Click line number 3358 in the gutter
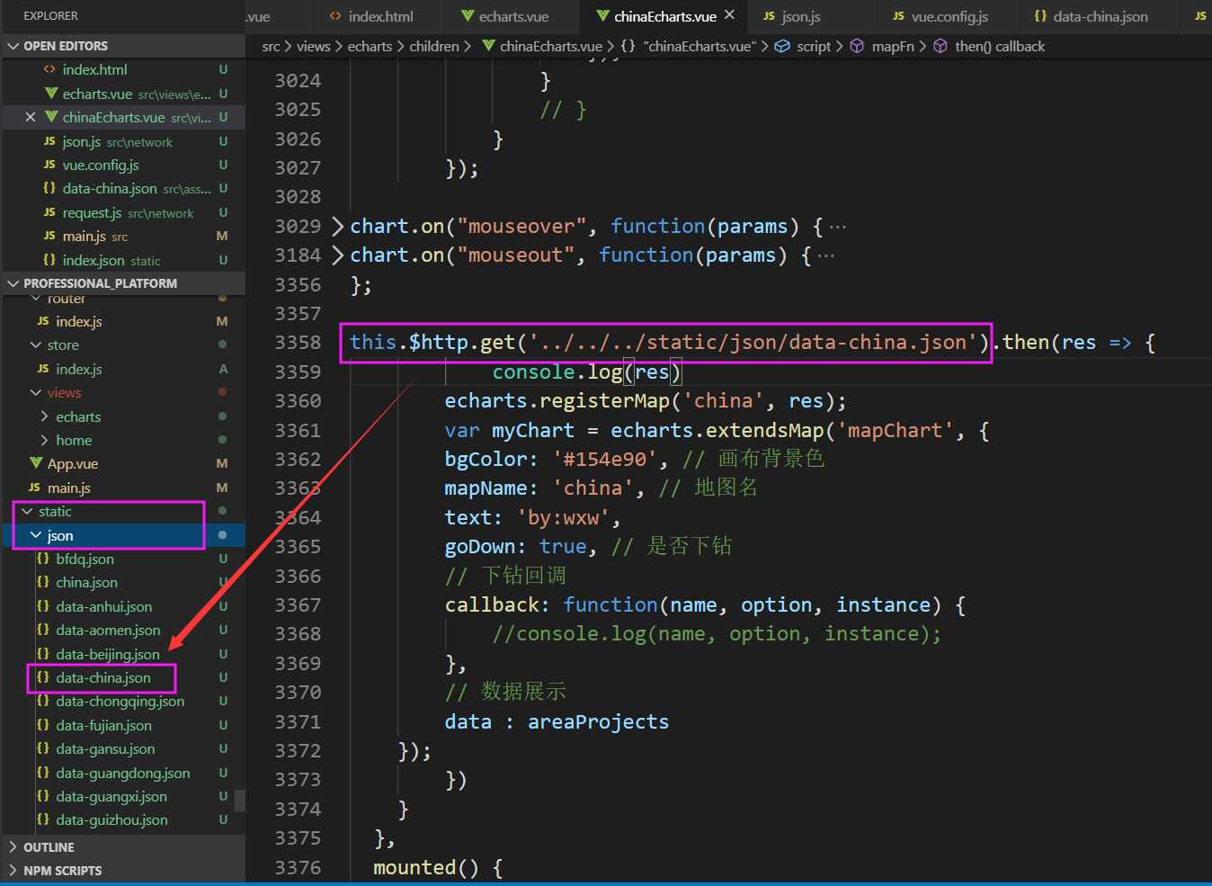The height and width of the screenshot is (886, 1212). (x=298, y=343)
